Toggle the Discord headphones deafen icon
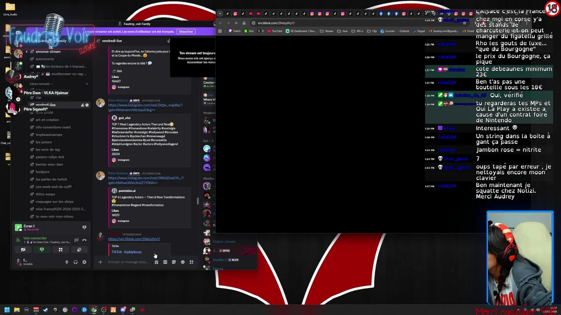The width and height of the screenshot is (561, 315). (75, 262)
